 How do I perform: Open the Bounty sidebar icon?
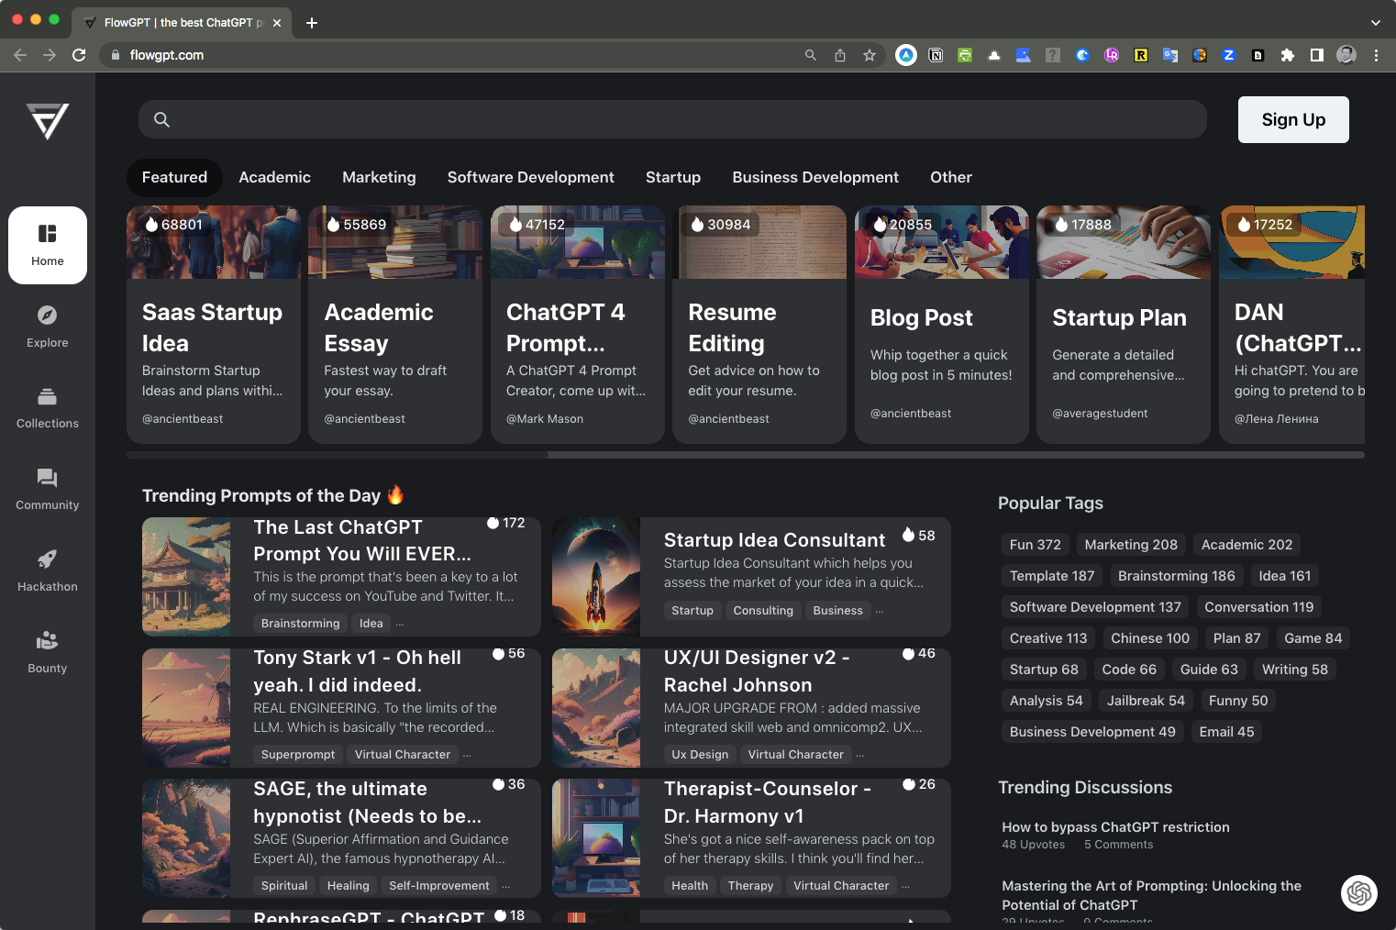click(47, 640)
